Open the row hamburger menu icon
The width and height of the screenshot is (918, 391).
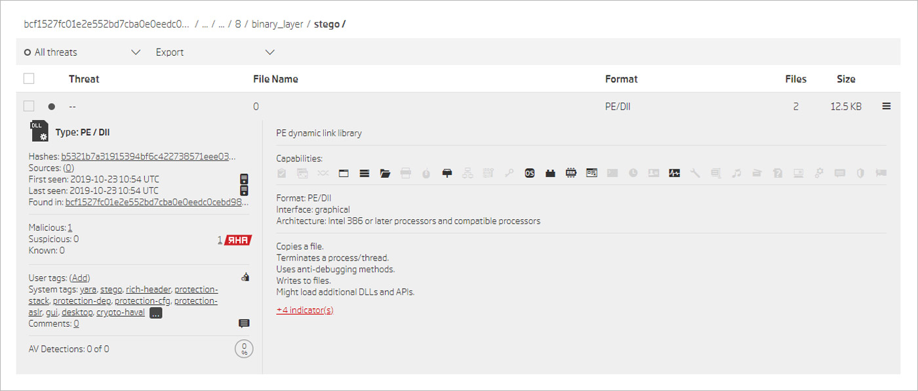(x=887, y=106)
